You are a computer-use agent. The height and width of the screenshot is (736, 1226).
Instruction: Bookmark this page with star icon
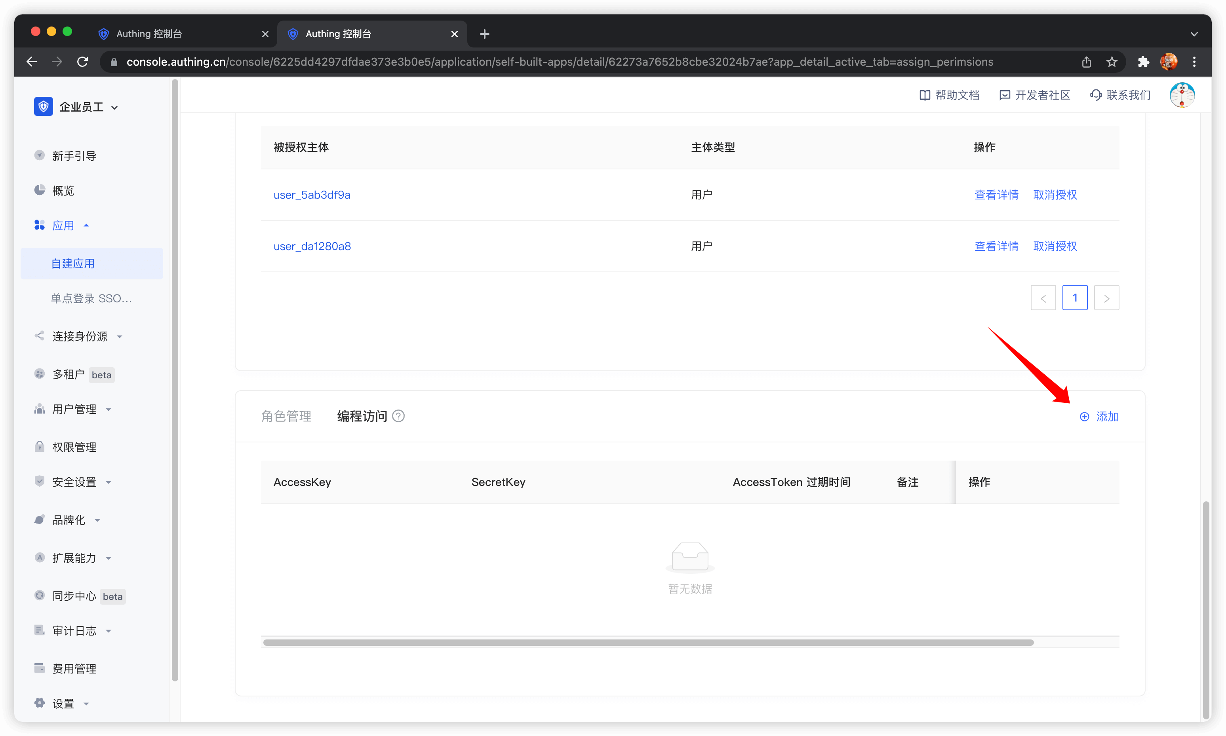pos(1112,62)
